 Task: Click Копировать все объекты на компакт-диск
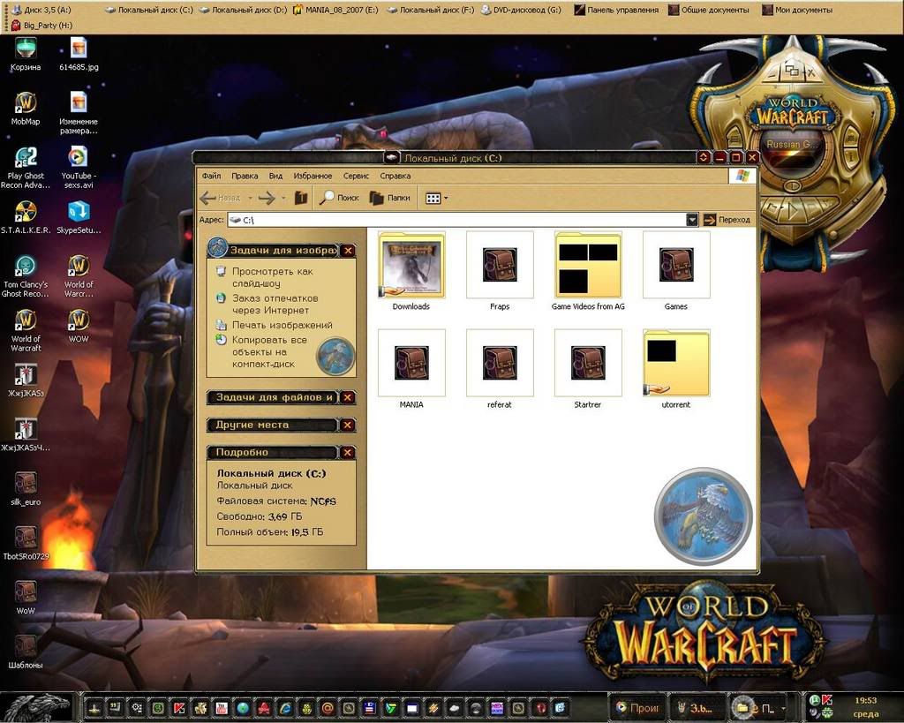tap(269, 352)
